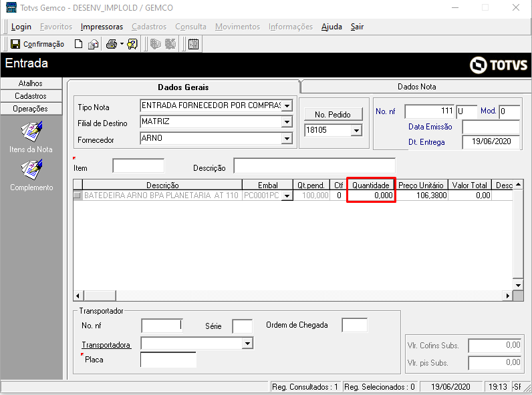532x395 pixels.
Task: Click the Dt. Entrega date field
Action: (x=491, y=142)
